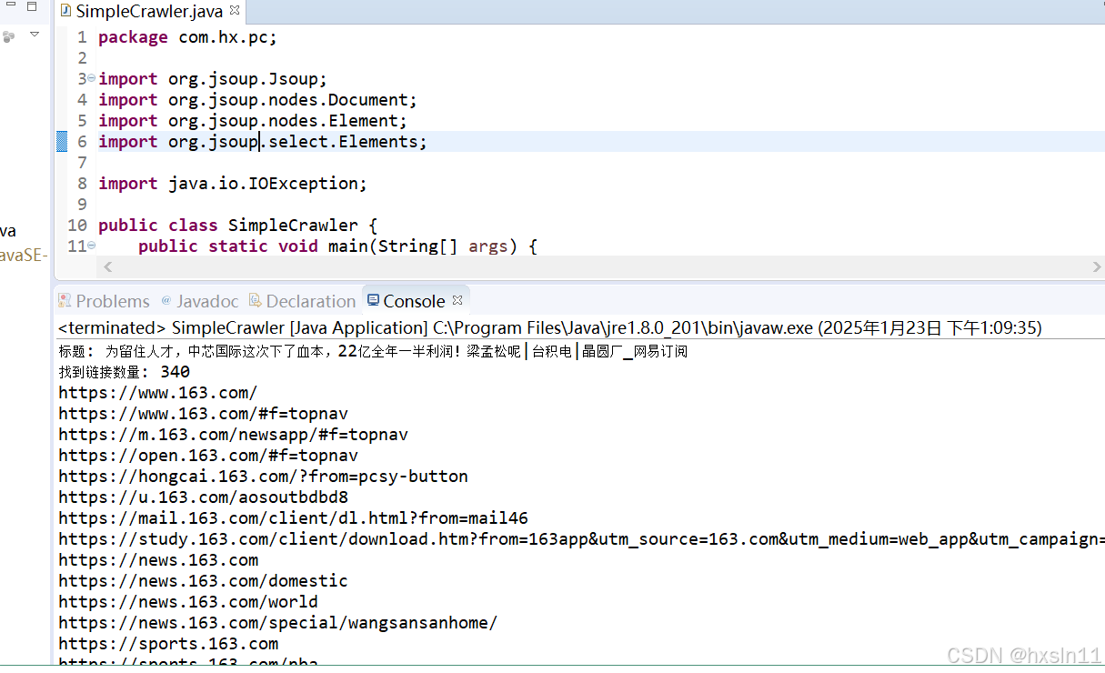
Task: Click the blue marker next to line 6
Action: click(x=61, y=141)
